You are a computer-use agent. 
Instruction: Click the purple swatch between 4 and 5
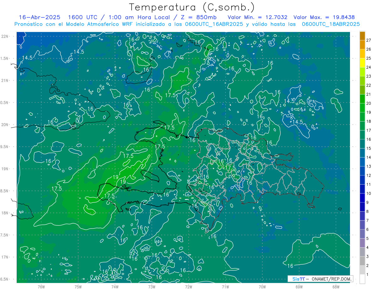click(362, 243)
